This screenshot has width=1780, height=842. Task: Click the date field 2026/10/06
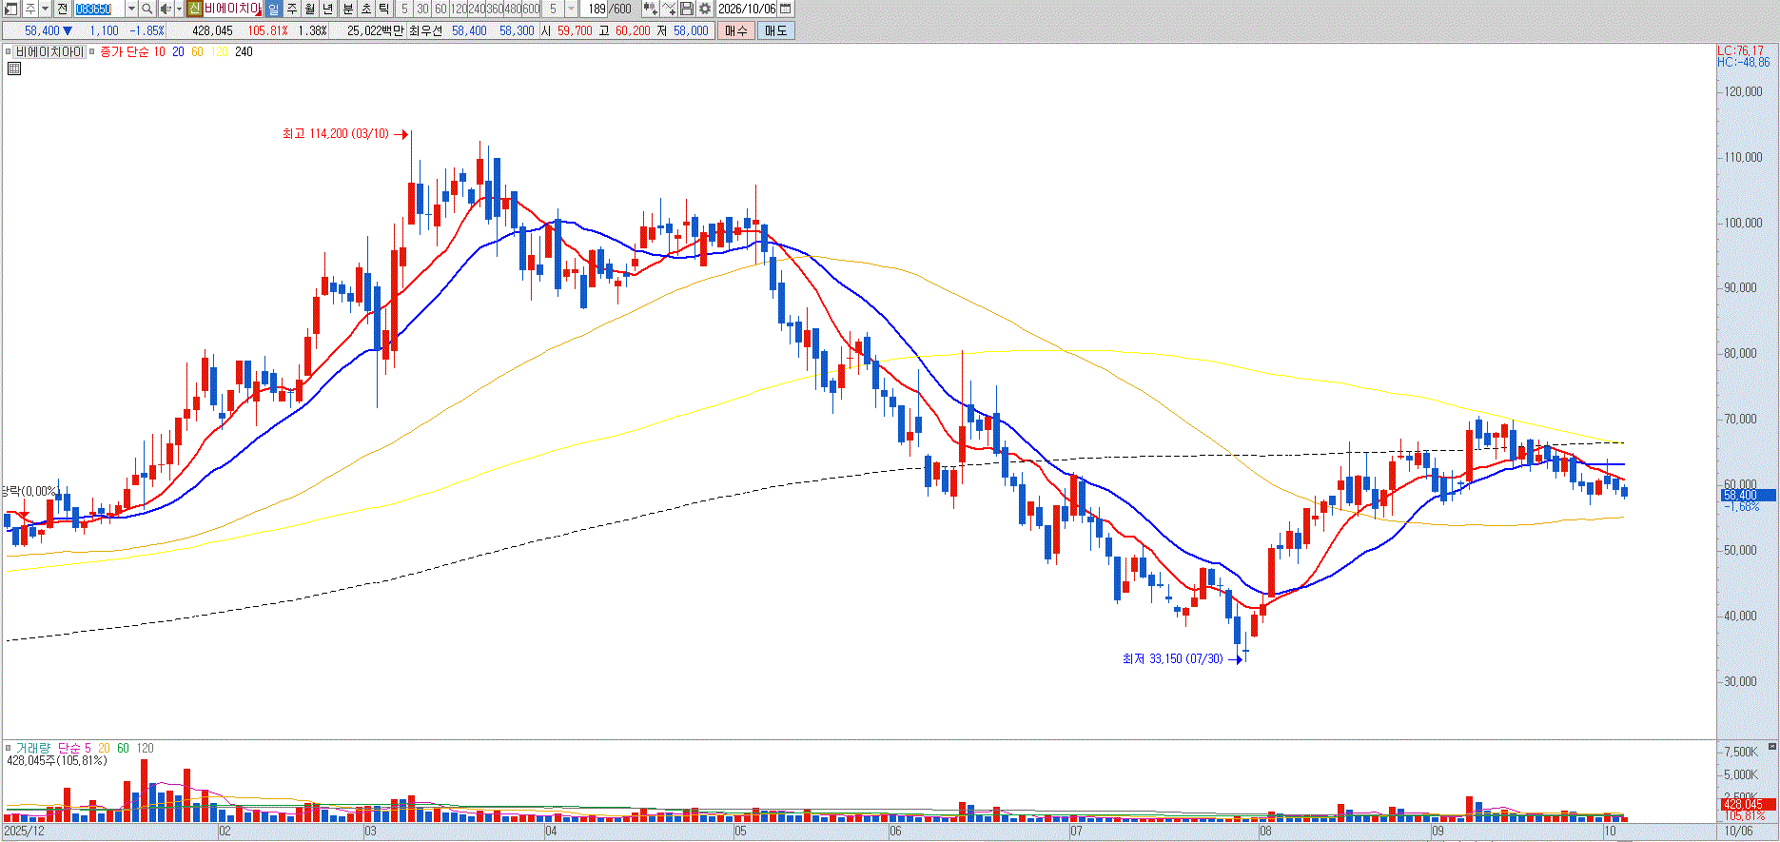(747, 9)
